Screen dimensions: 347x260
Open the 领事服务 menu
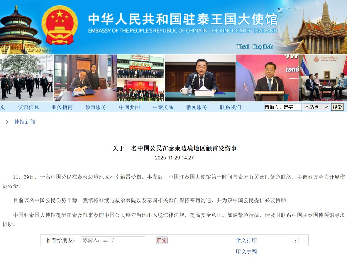point(96,107)
